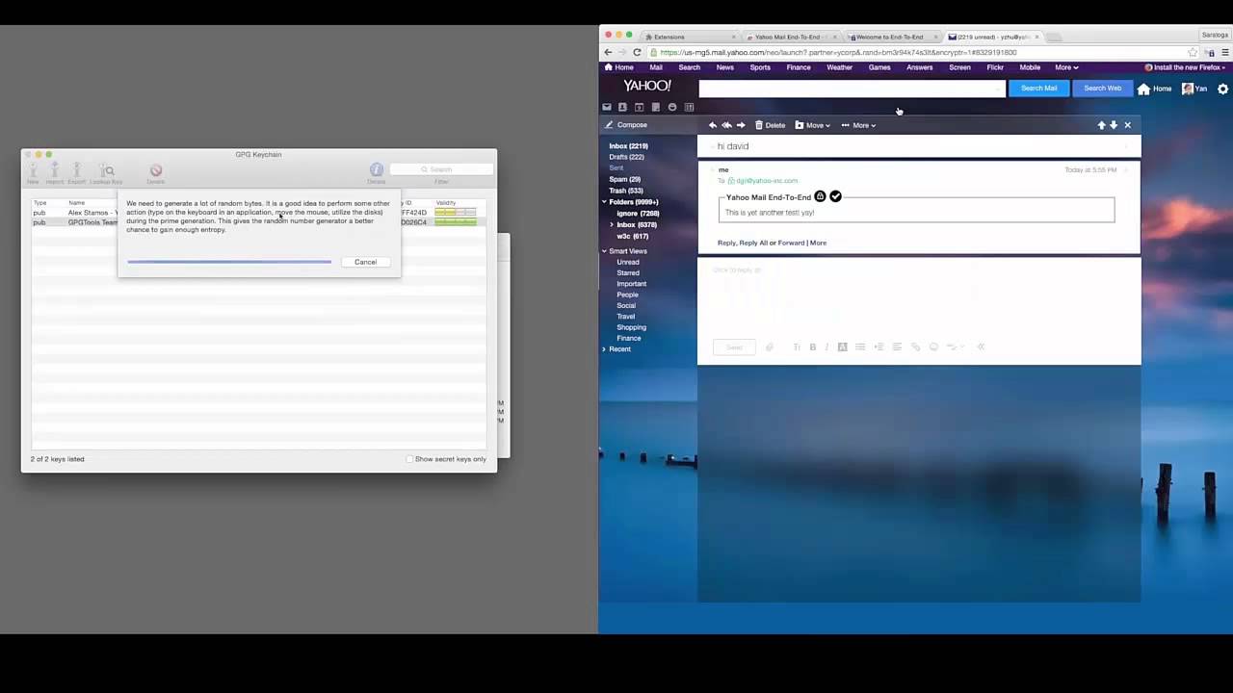Click the dgil@yahoo-inc.com recipient address
The width and height of the screenshot is (1233, 693).
[767, 181]
